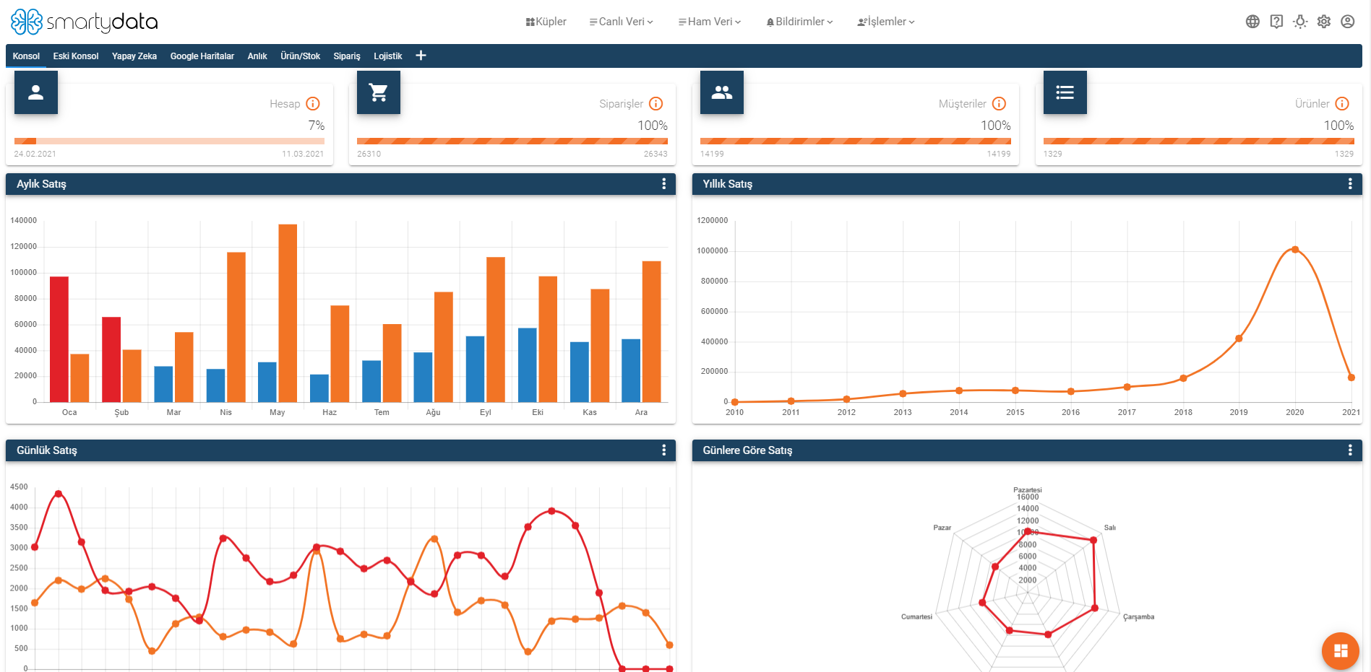Image resolution: width=1371 pixels, height=672 pixels.
Task: Switch to the Sipariş tab
Action: 347,56
